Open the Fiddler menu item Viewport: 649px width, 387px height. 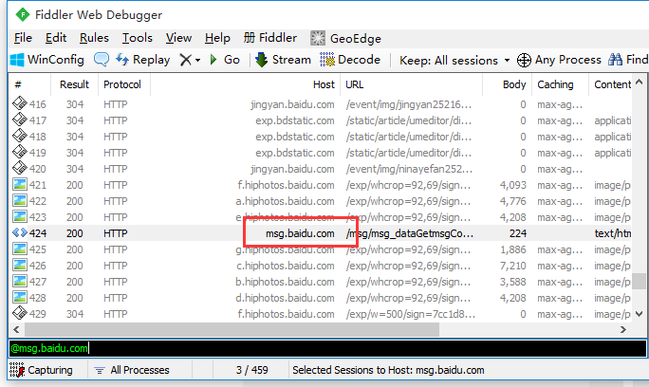coord(269,38)
